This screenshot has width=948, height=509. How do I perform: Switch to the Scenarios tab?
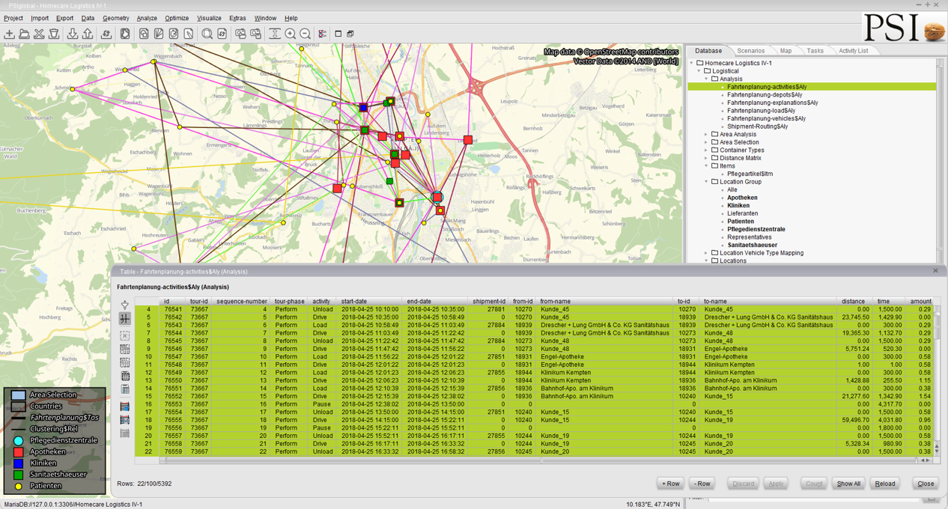[x=751, y=51]
